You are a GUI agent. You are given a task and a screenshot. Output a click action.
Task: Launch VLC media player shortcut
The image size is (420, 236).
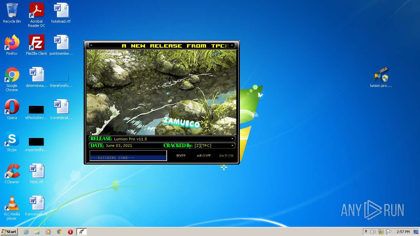12,208
